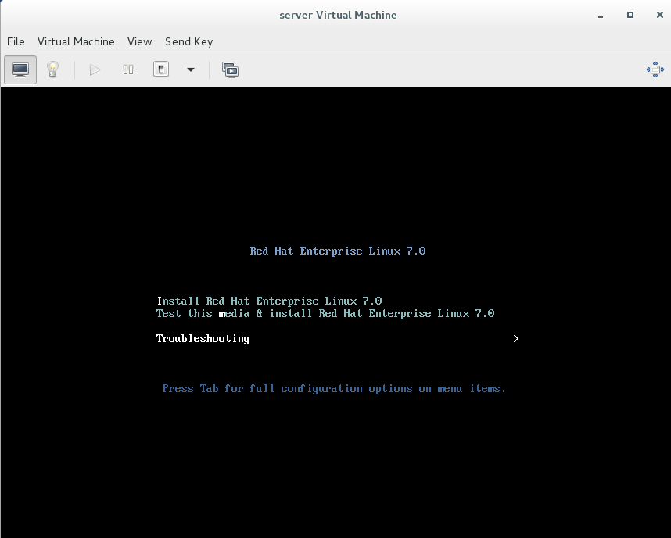Image resolution: width=671 pixels, height=538 pixels.
Task: Choose the Troubleshooting boot entry
Action: (337, 338)
